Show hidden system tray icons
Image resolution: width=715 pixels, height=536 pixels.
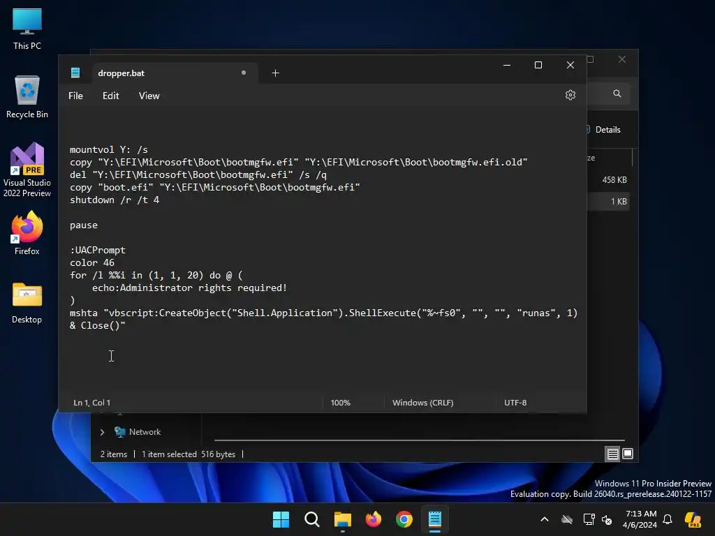545,519
